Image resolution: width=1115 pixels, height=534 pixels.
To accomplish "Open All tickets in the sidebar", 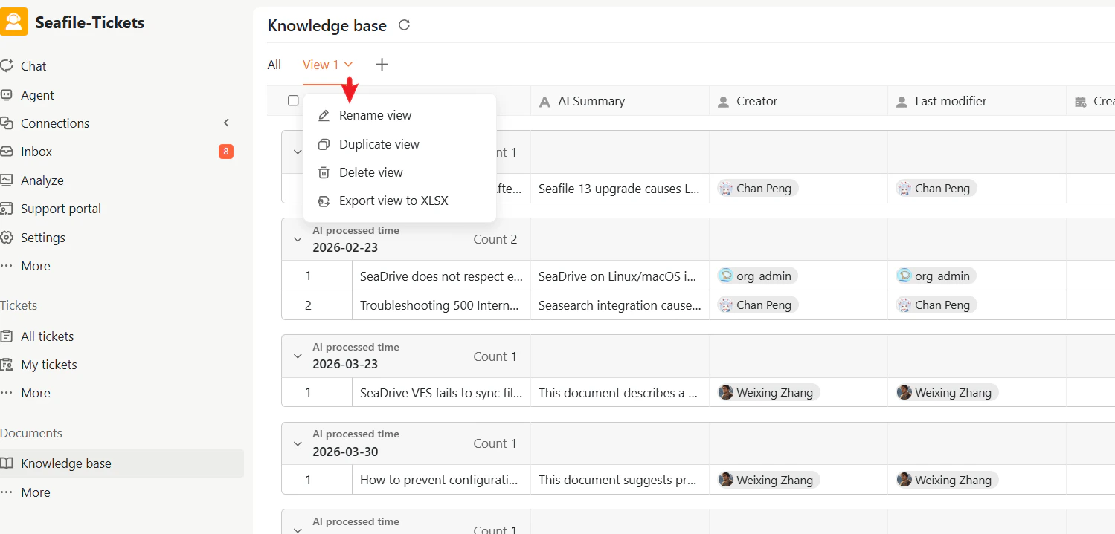I will coord(47,336).
